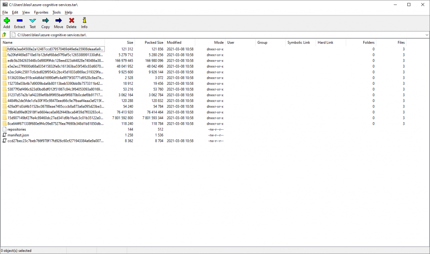Select the file starting with ccd27bec
This screenshot has height=254, width=430.
click(x=55, y=141)
